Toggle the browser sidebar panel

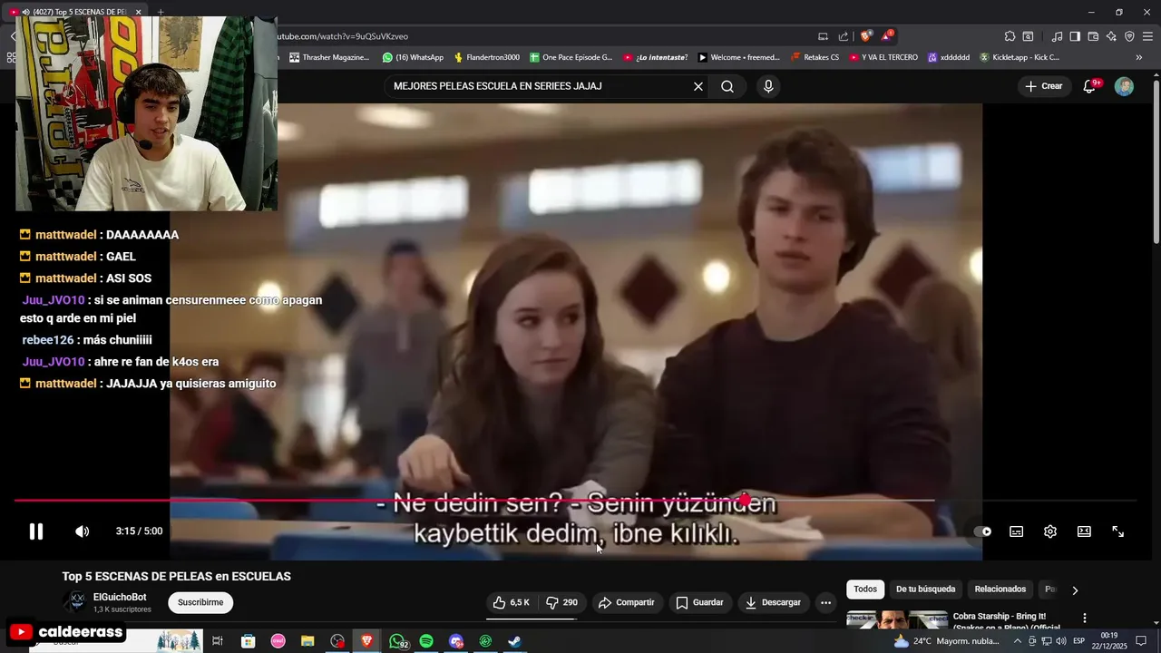point(1075,36)
